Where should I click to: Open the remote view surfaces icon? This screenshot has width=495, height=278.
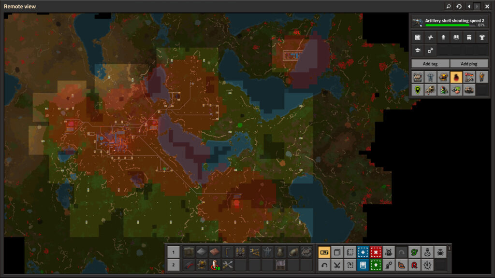pyautogui.click(x=431, y=50)
